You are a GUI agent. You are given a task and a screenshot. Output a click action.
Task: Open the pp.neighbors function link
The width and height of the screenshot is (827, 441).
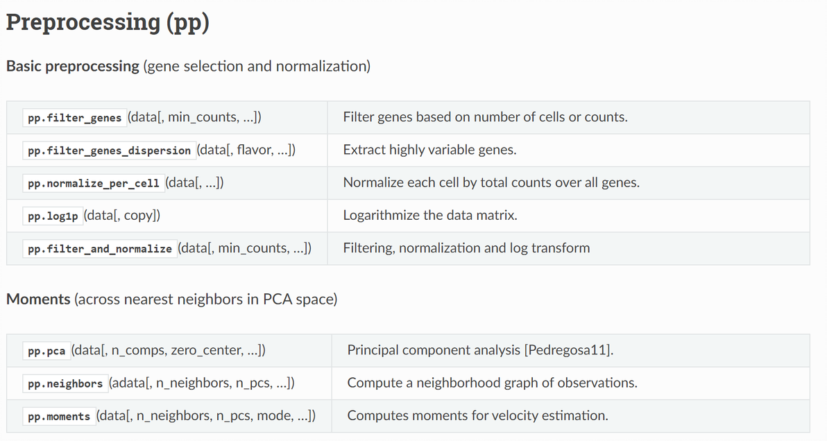pos(65,384)
